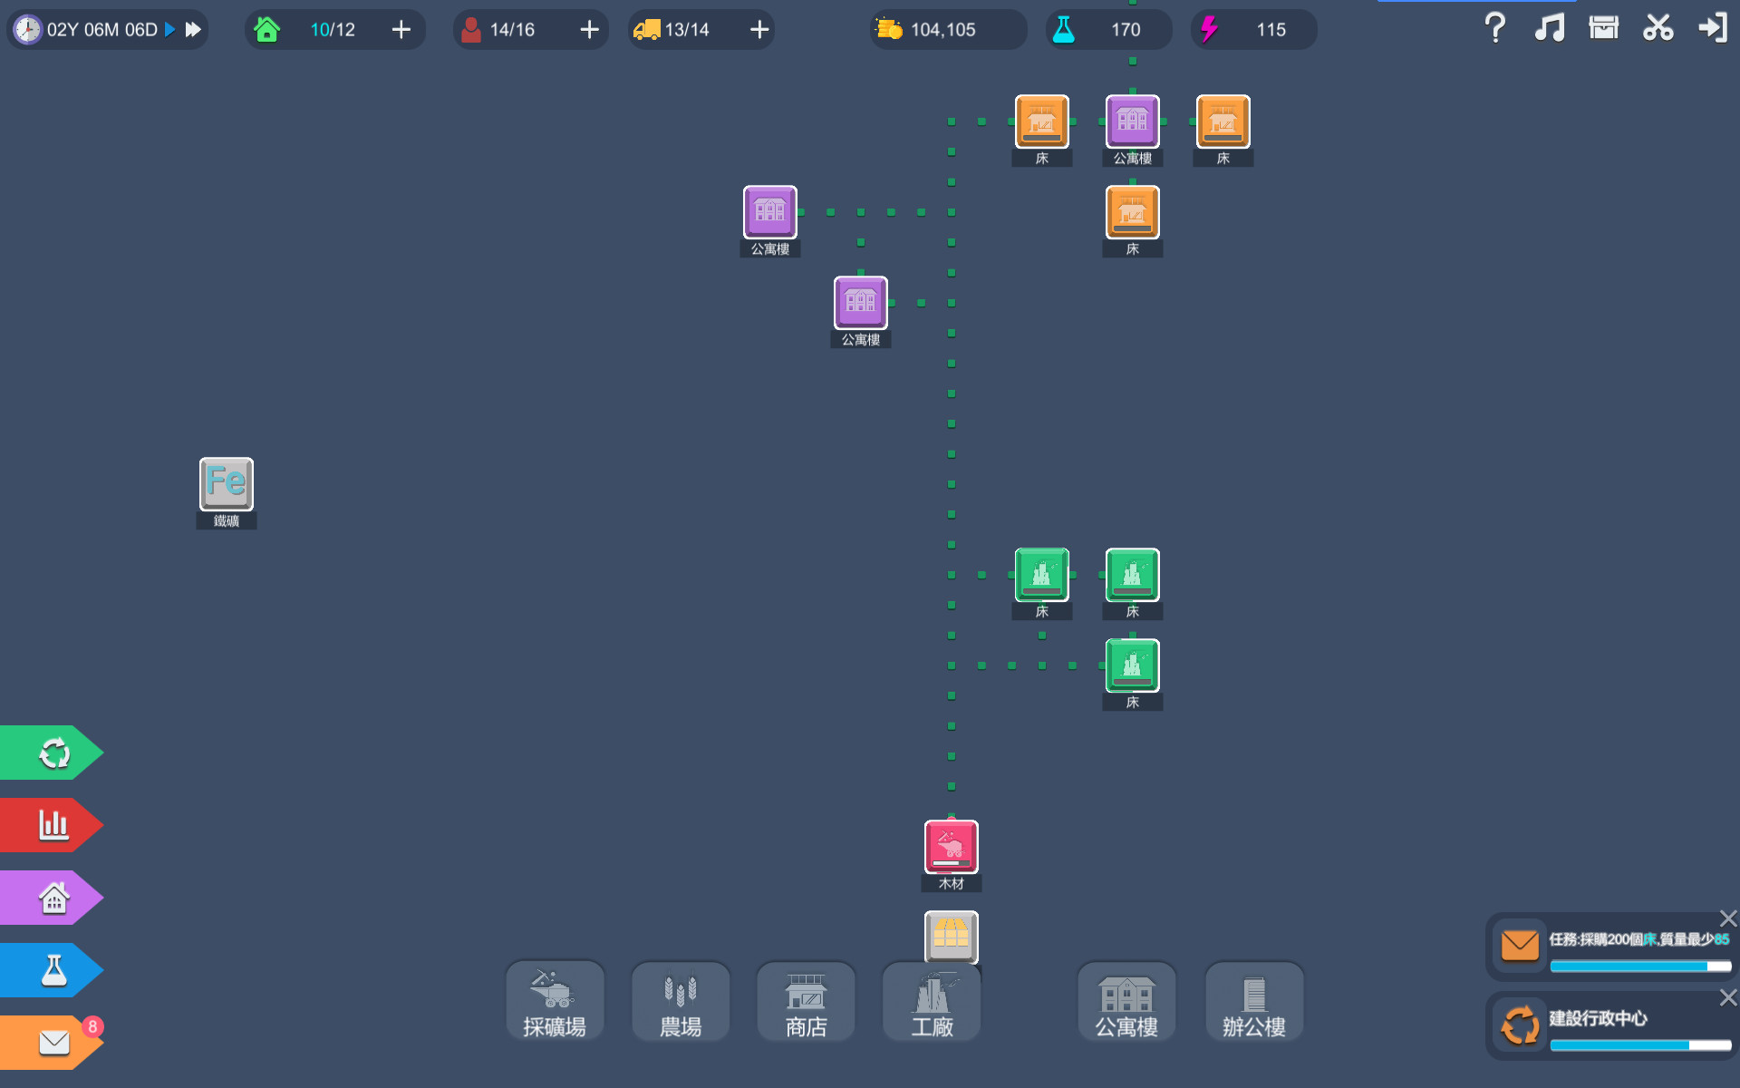Toggle normal play speed beside the date
Image resolution: width=1740 pixels, height=1088 pixels.
(169, 29)
